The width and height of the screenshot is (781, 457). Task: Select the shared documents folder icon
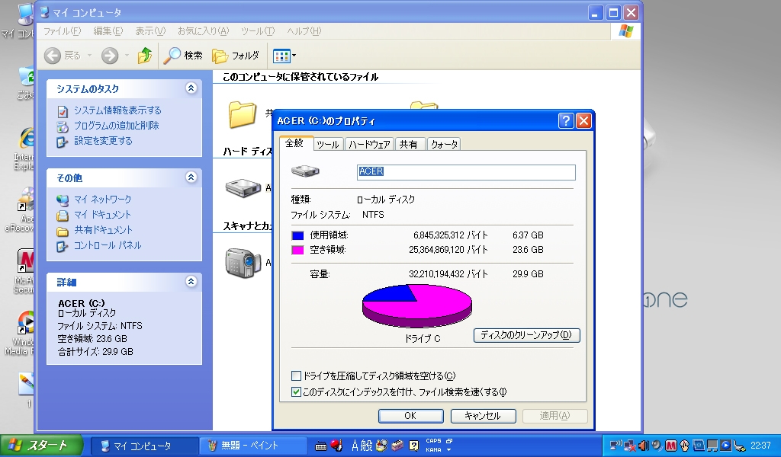tap(242, 114)
